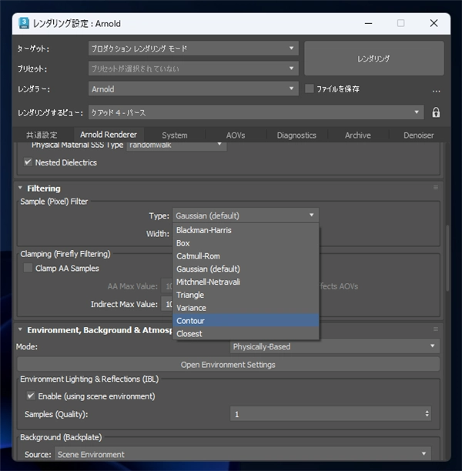Screen dimensions: 462x471
Task: Toggle the ファイルを保存 checkbox
Action: pos(310,89)
